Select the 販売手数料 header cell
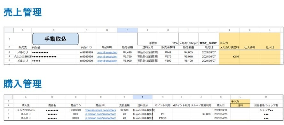 pos(168,47)
